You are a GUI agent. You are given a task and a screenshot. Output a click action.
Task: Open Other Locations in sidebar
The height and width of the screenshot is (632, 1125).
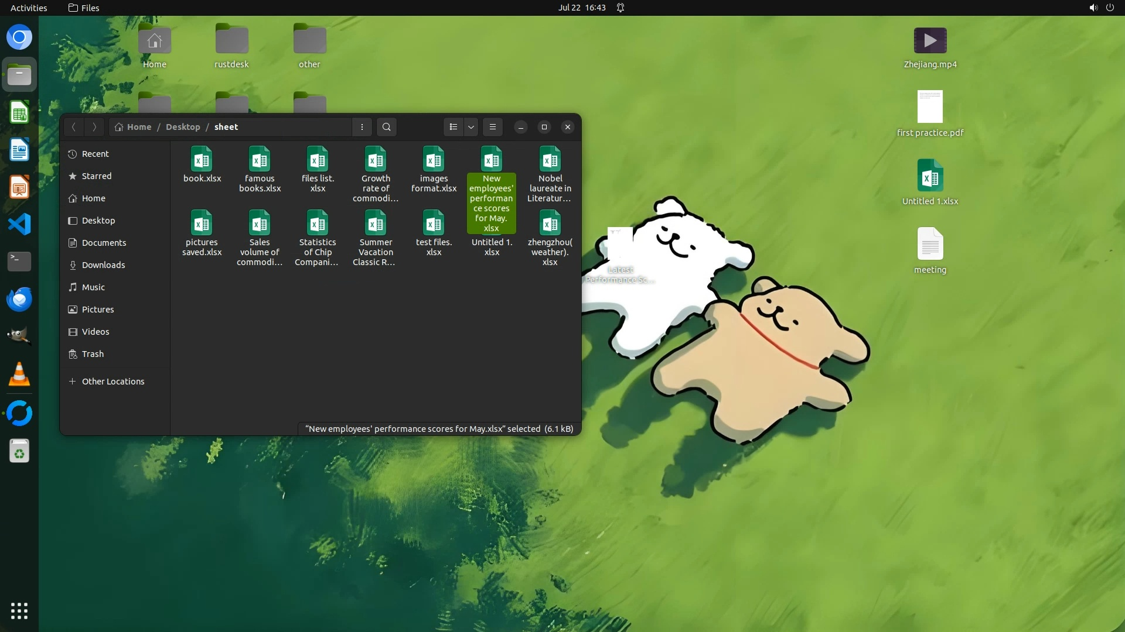click(113, 382)
